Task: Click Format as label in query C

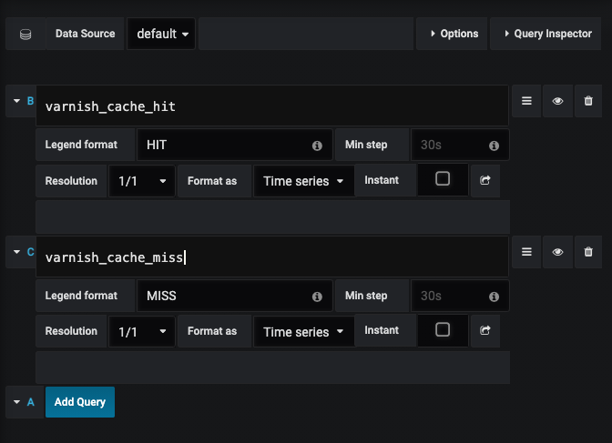Action: [x=212, y=331]
